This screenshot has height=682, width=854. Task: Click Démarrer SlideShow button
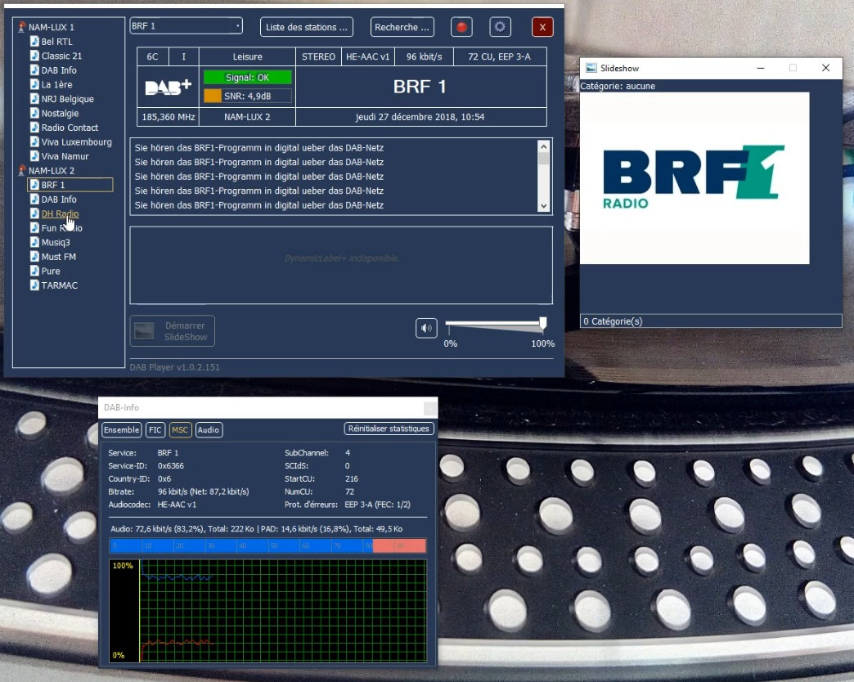[x=172, y=331]
